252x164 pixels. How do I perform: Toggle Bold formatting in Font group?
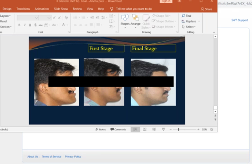(19, 25)
